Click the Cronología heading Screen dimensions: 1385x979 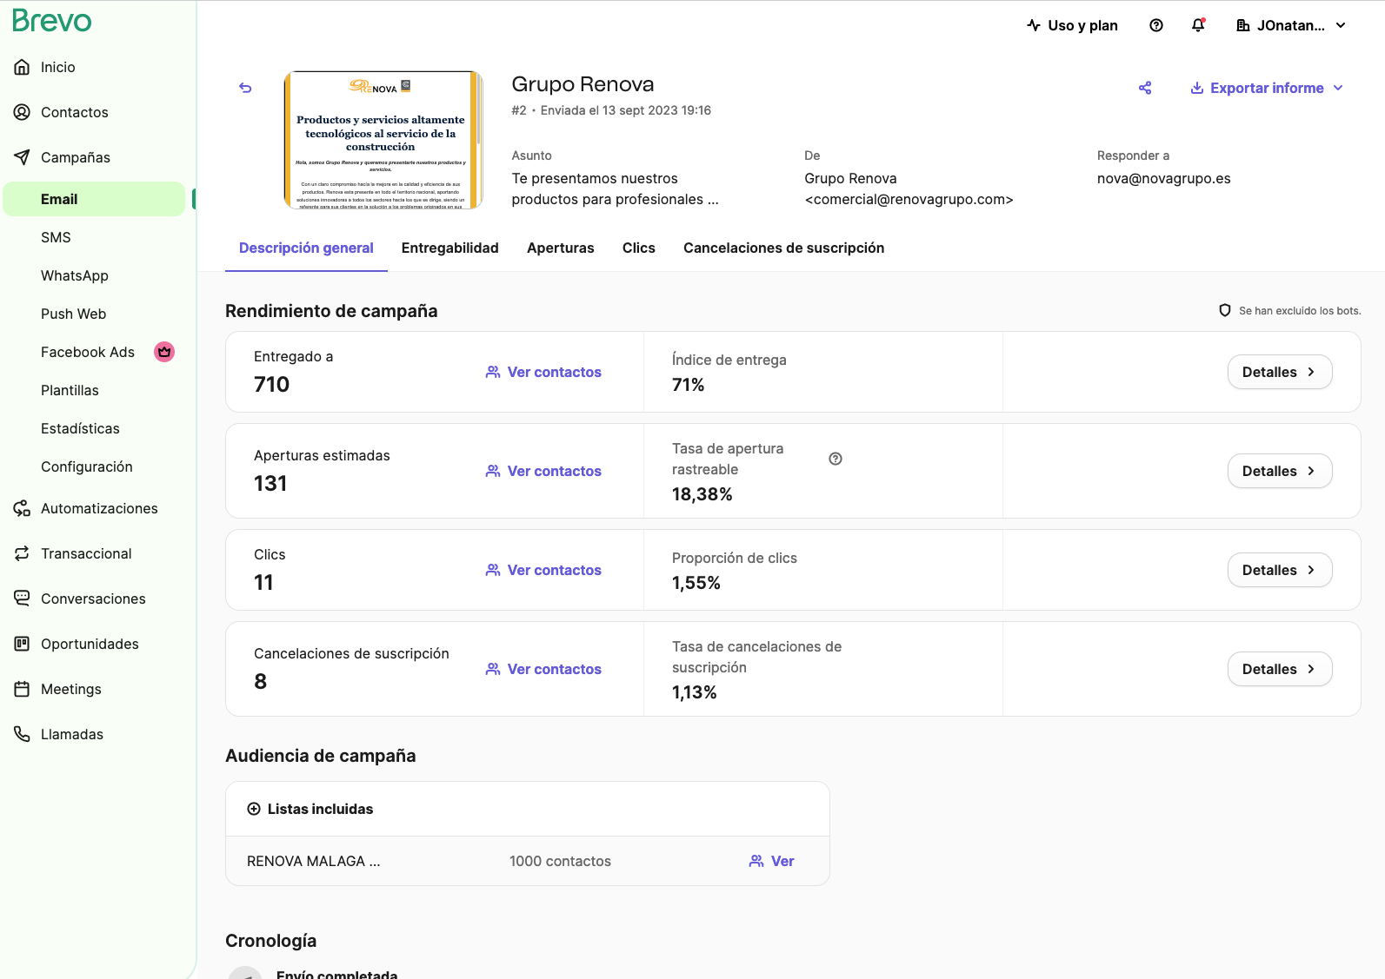(271, 941)
